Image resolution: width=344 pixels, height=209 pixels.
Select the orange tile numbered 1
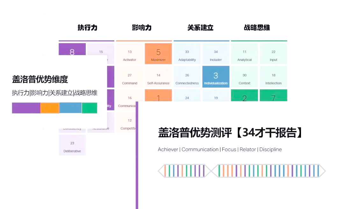pos(158,95)
